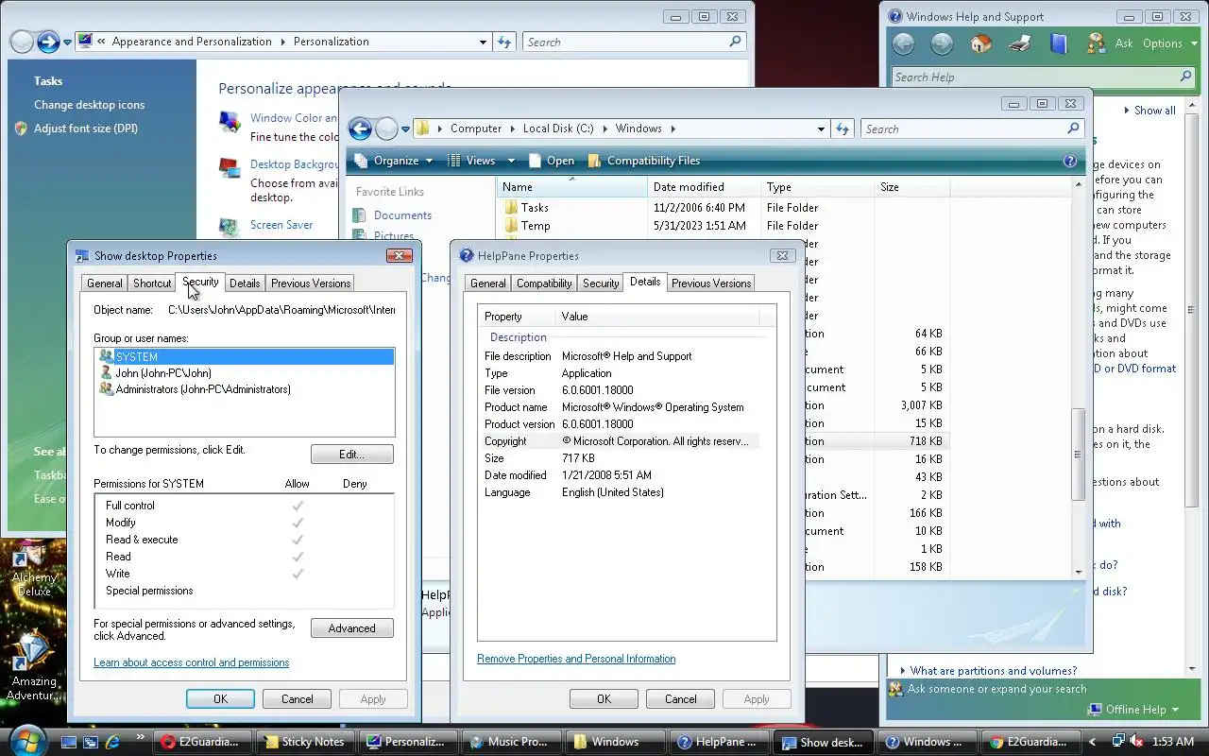Screen dimensions: 1209x756
Task: Go forward in the Windows Explorer window
Action: pos(386,129)
